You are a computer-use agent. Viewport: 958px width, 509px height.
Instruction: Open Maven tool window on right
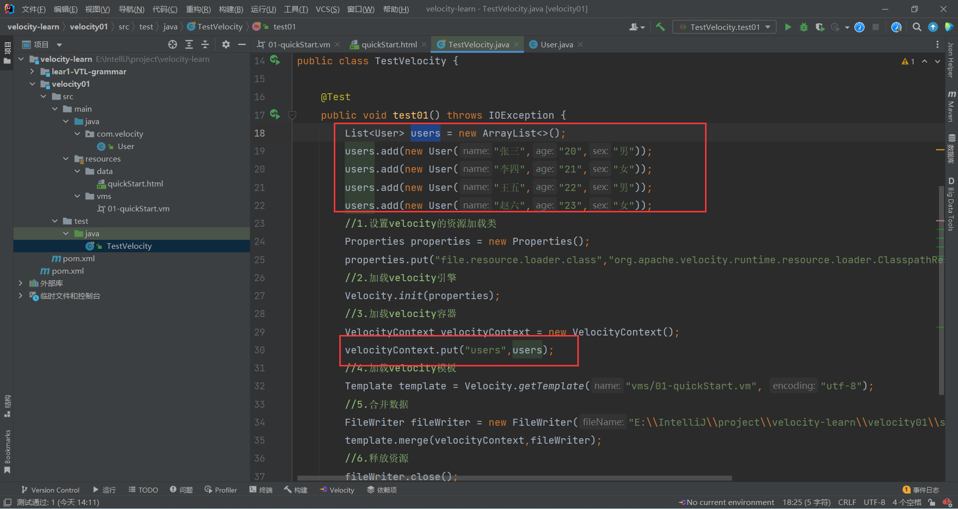click(x=952, y=106)
